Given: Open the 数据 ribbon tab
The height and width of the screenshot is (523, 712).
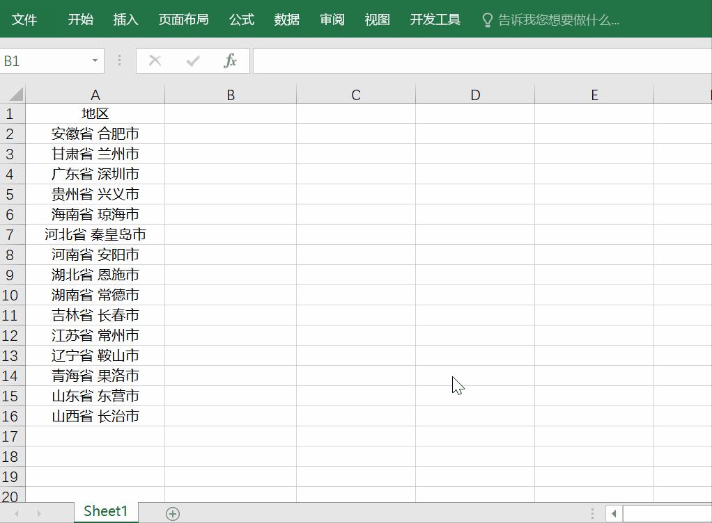Looking at the screenshot, I should coord(287,20).
